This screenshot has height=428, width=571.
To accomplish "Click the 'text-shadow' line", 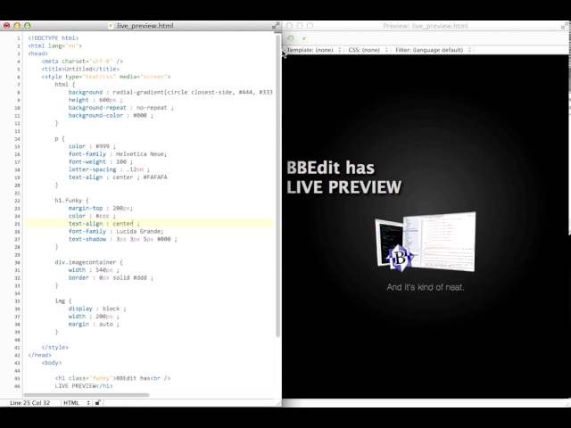I will (x=123, y=239).
